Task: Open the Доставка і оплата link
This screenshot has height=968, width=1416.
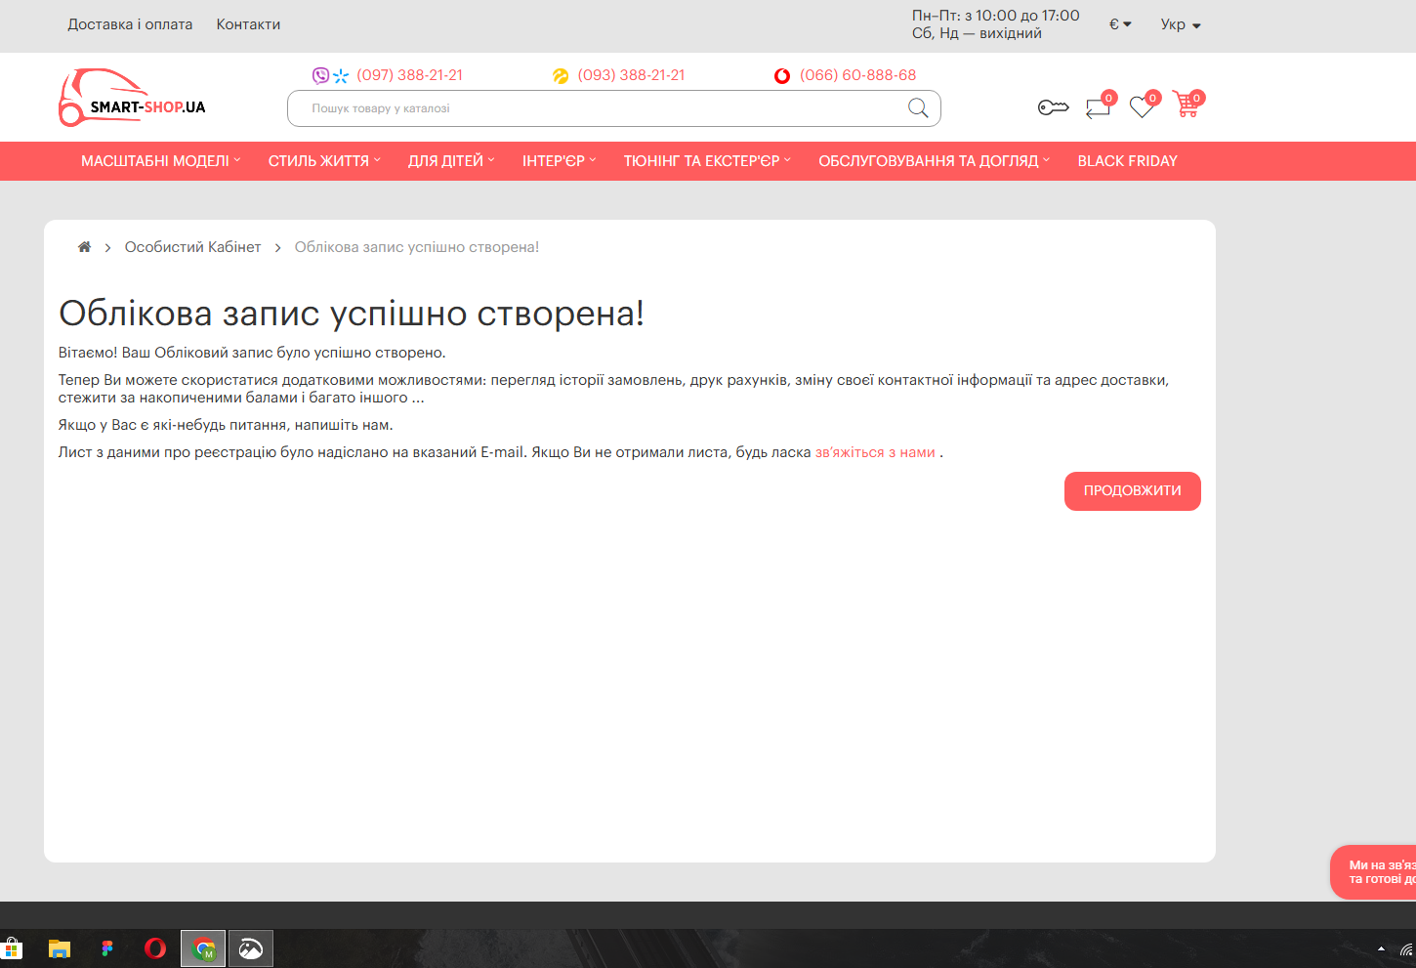Action: coord(130,24)
